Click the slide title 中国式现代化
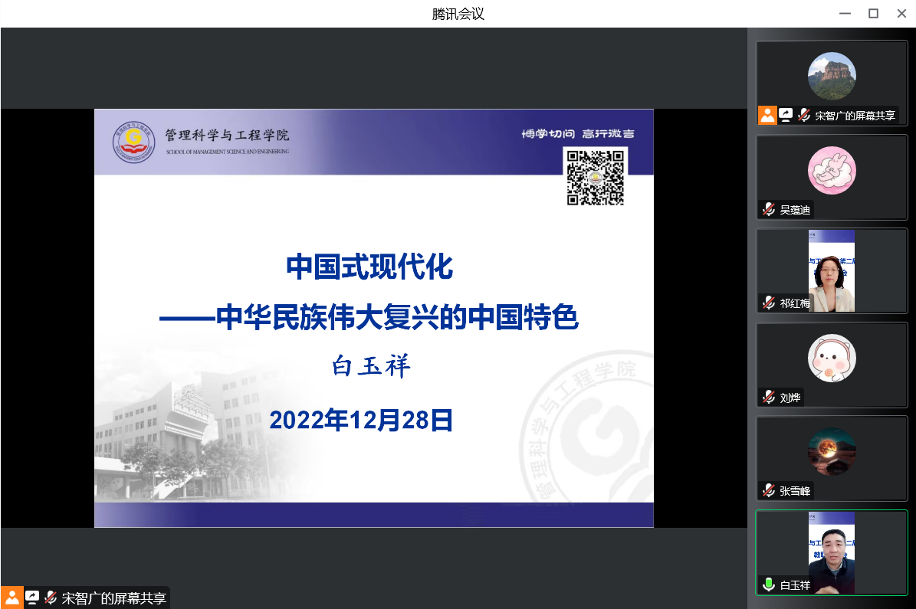This screenshot has width=916, height=609. (x=369, y=267)
